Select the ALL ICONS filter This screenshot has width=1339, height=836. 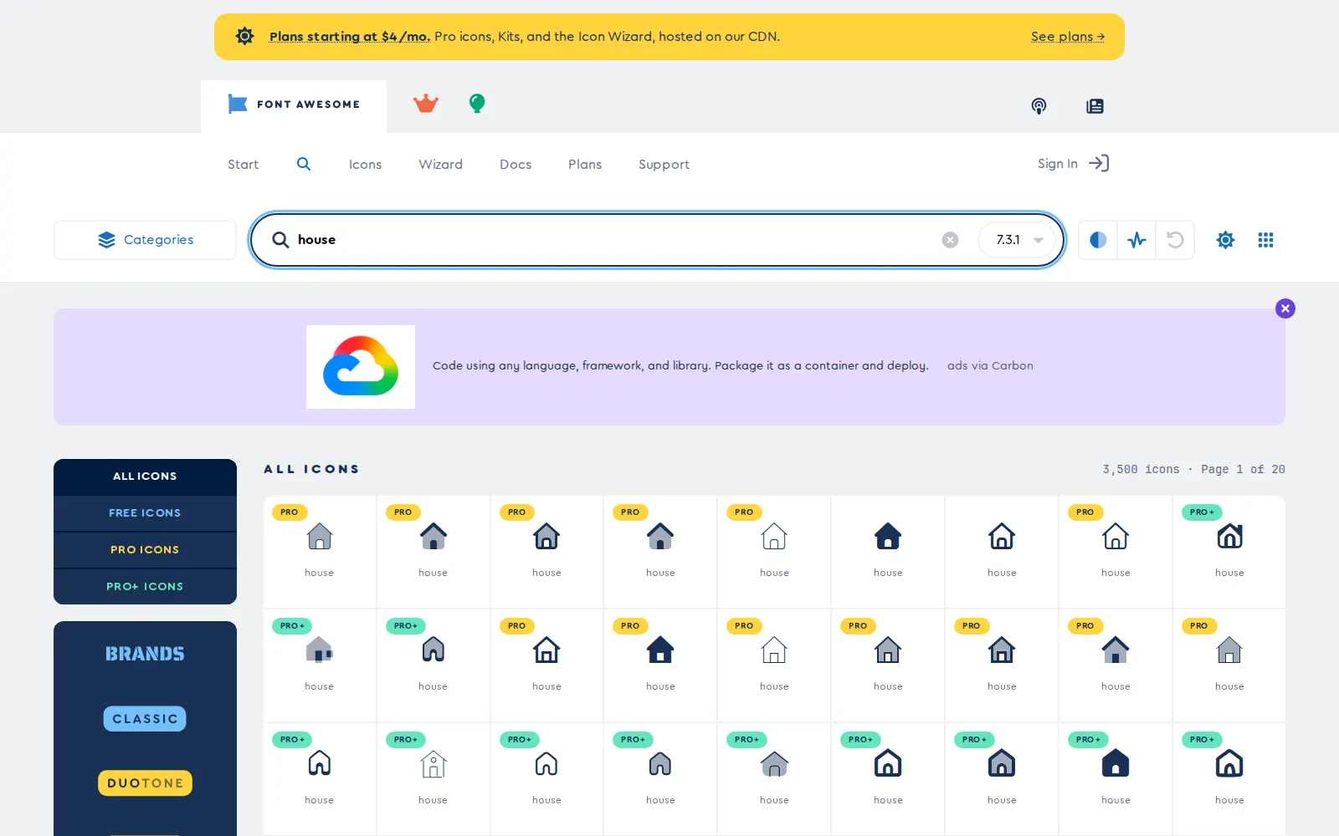coord(145,477)
